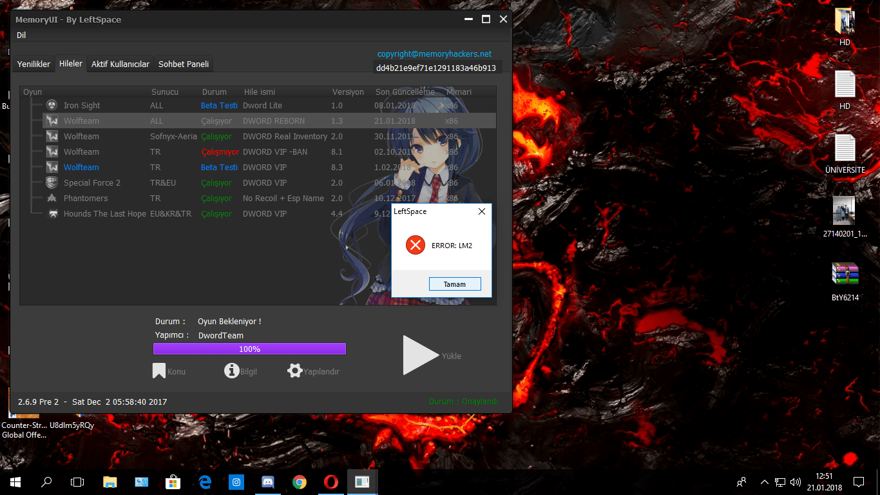
Task: Click Wolfteam icon in DWORD REBORN row
Action: point(52,121)
